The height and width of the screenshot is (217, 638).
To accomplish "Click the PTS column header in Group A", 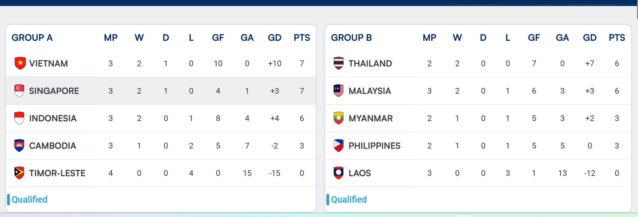I will [302, 38].
